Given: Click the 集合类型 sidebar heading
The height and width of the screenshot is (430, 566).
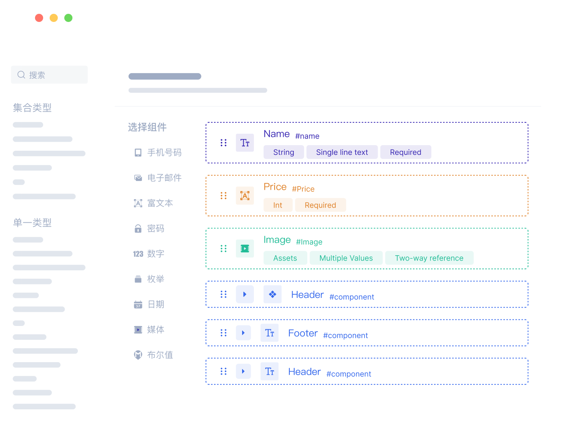Looking at the screenshot, I should point(32,108).
